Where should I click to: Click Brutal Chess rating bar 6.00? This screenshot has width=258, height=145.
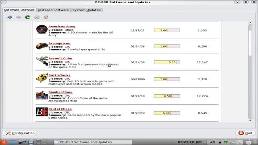click(167, 113)
